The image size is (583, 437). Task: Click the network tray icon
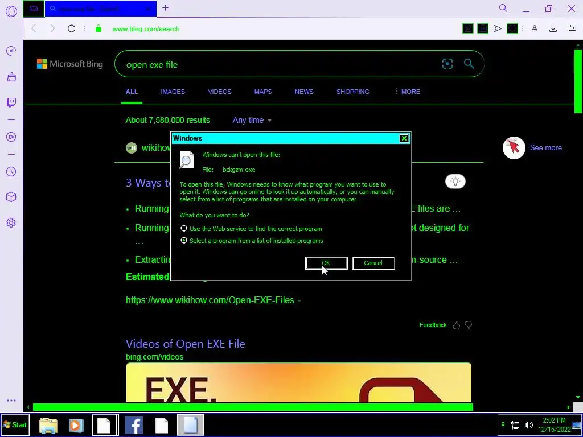pyautogui.click(x=515, y=424)
